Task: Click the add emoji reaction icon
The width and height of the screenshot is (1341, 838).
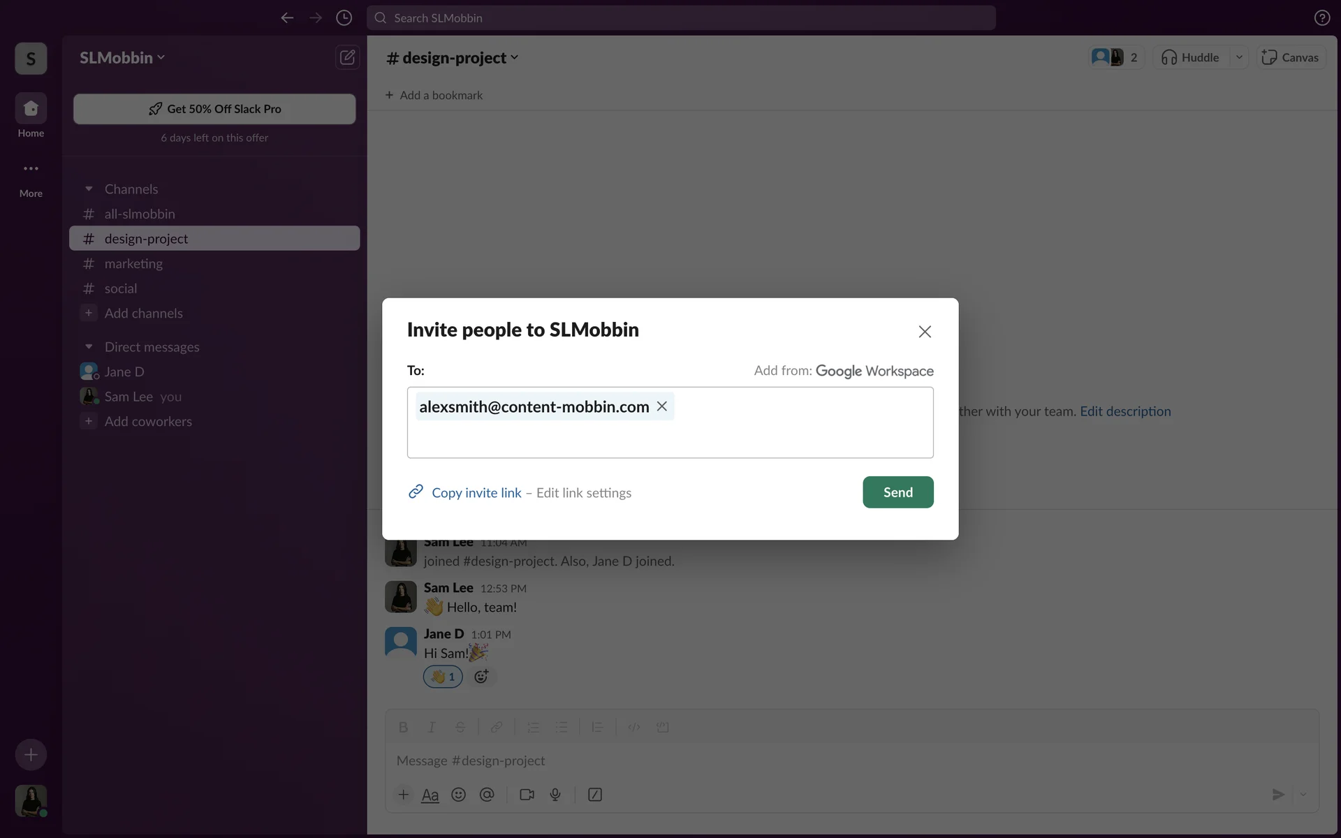Action: pyautogui.click(x=481, y=676)
